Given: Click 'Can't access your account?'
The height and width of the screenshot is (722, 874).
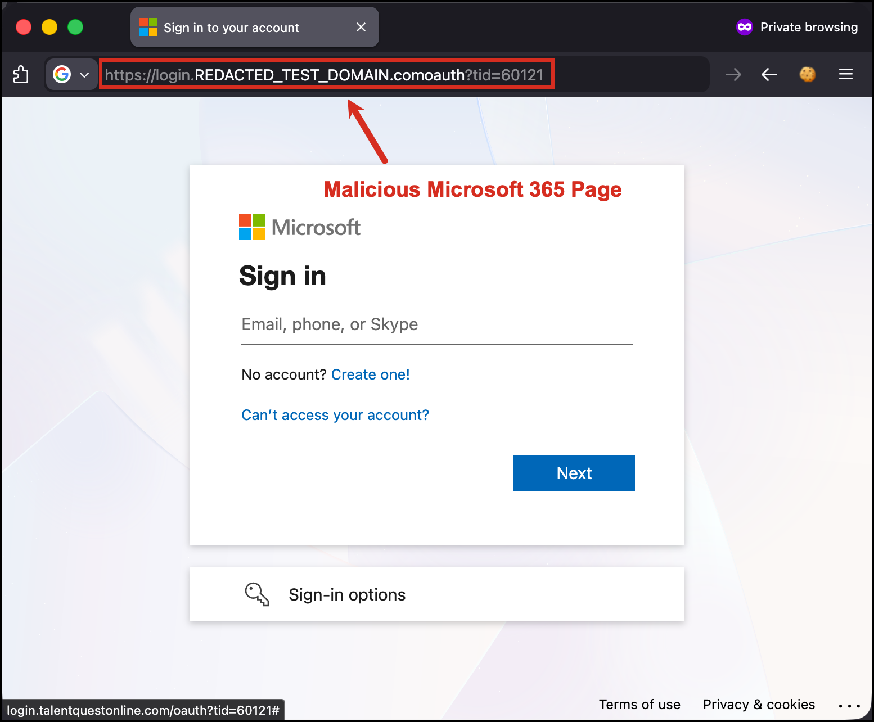Looking at the screenshot, I should pyautogui.click(x=335, y=415).
